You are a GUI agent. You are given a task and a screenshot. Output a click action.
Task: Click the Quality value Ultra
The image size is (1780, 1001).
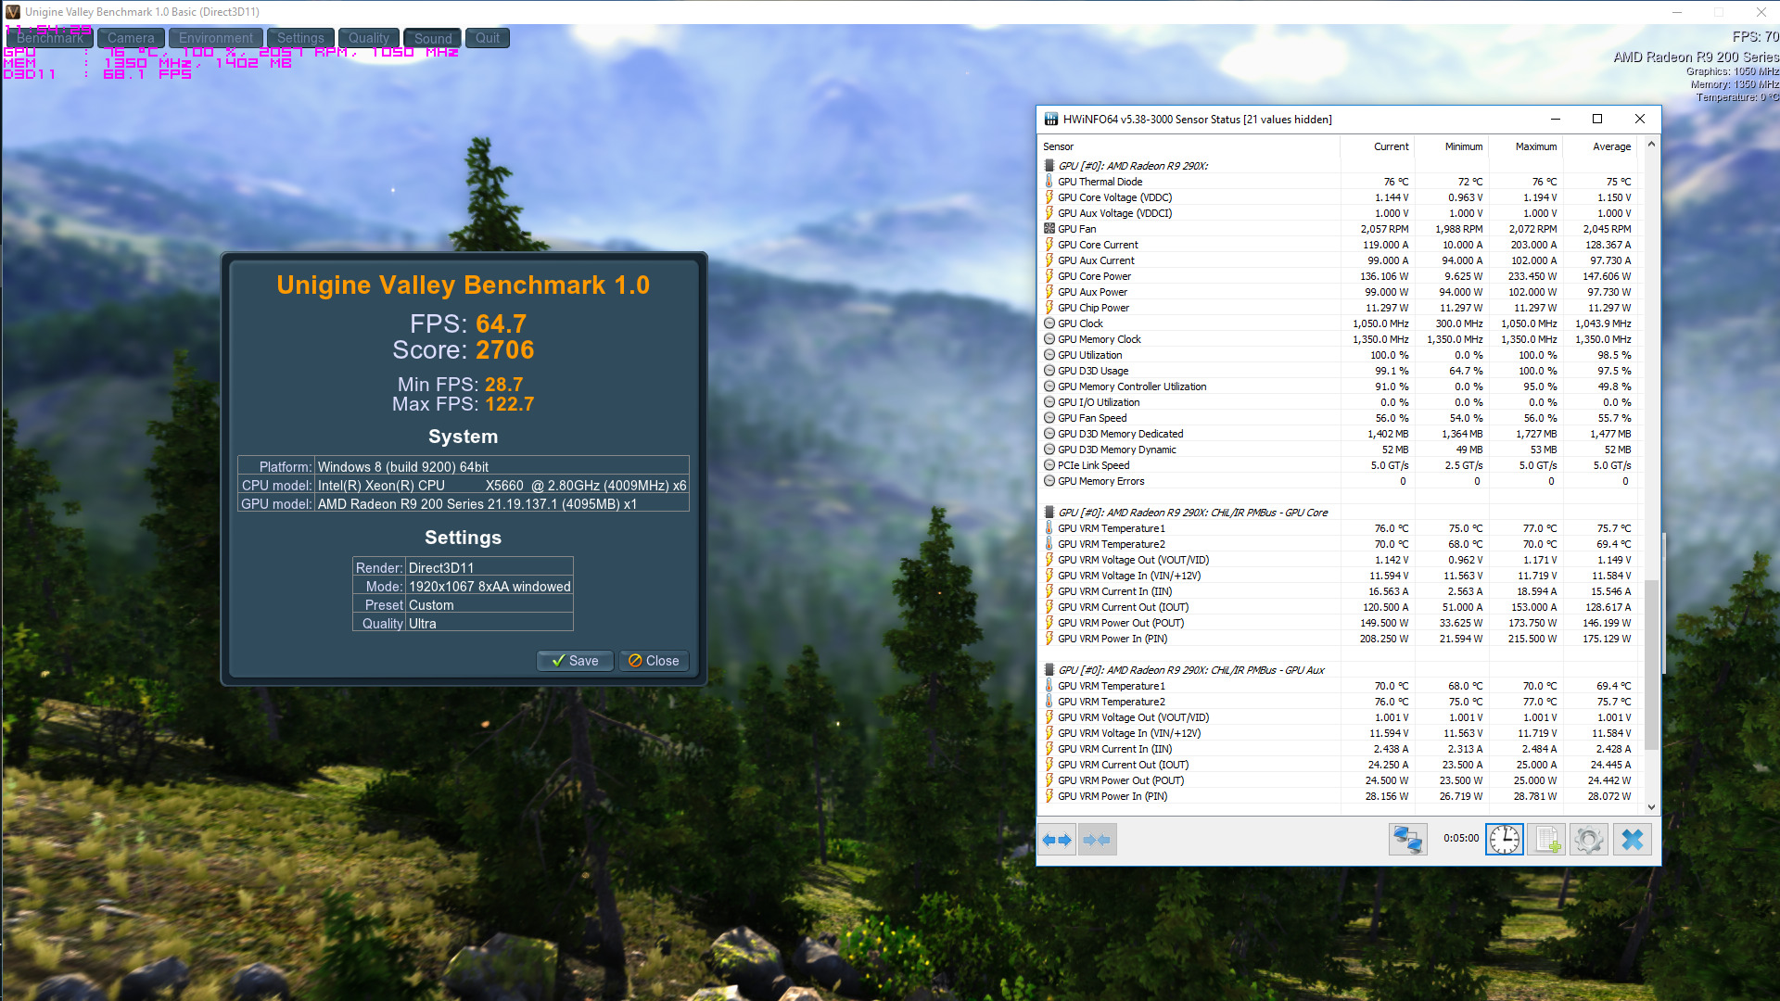(x=422, y=624)
